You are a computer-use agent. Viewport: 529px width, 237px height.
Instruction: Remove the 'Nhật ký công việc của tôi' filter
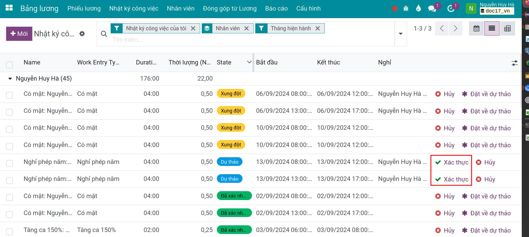[x=193, y=28]
